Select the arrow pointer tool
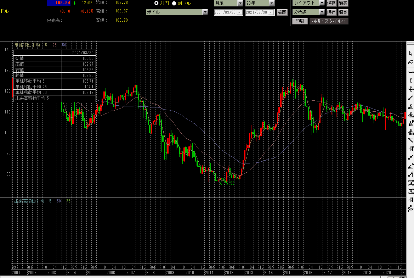This screenshot has width=414, height=278. [x=411, y=54]
